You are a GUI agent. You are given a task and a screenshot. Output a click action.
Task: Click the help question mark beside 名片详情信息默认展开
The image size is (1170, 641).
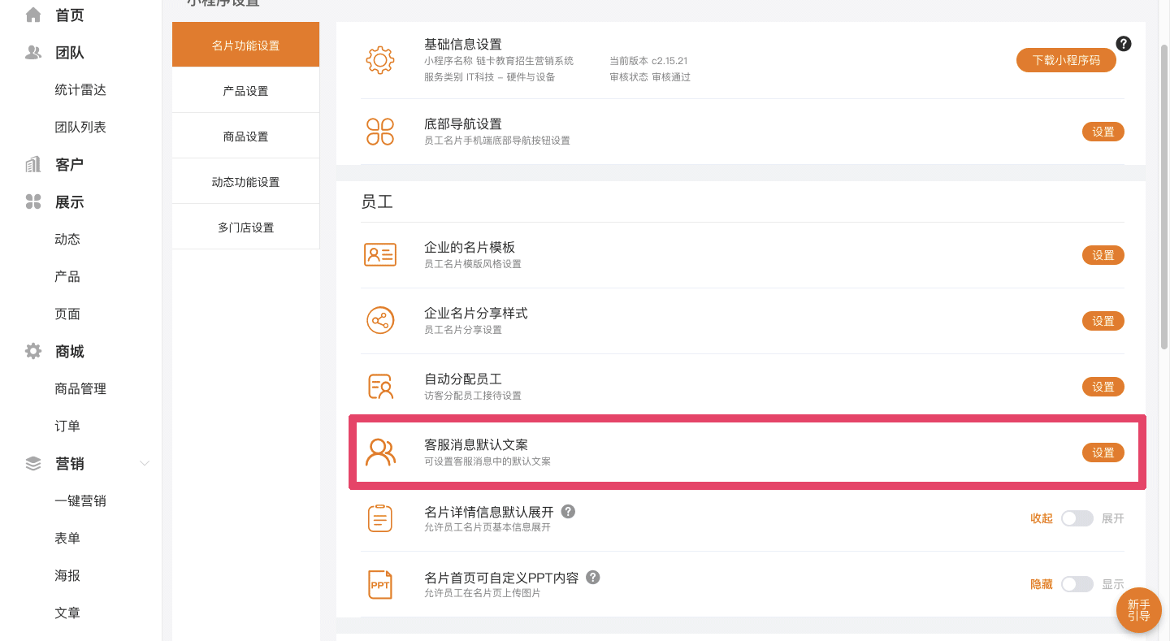click(569, 512)
